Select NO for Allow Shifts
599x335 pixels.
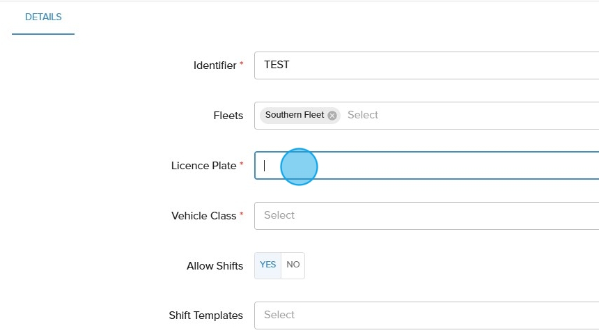coord(293,265)
